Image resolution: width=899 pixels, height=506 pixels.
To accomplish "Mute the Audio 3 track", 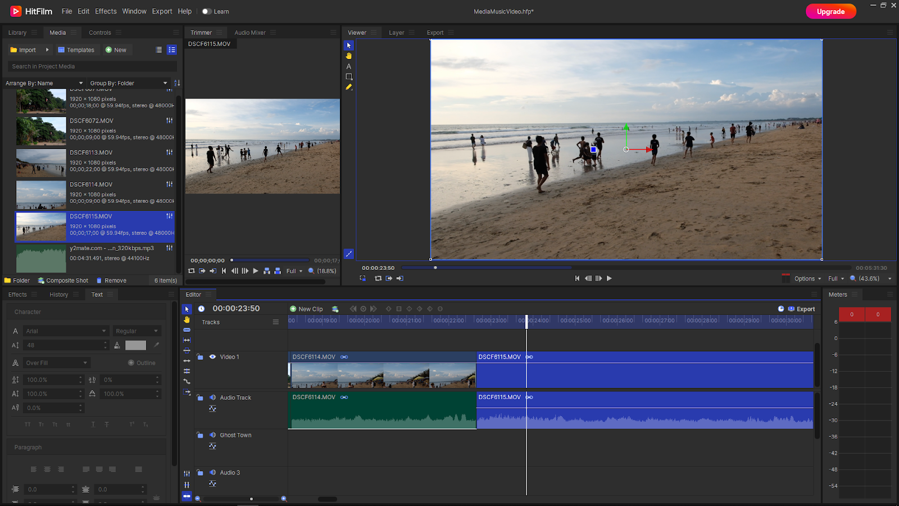I will tap(212, 473).
